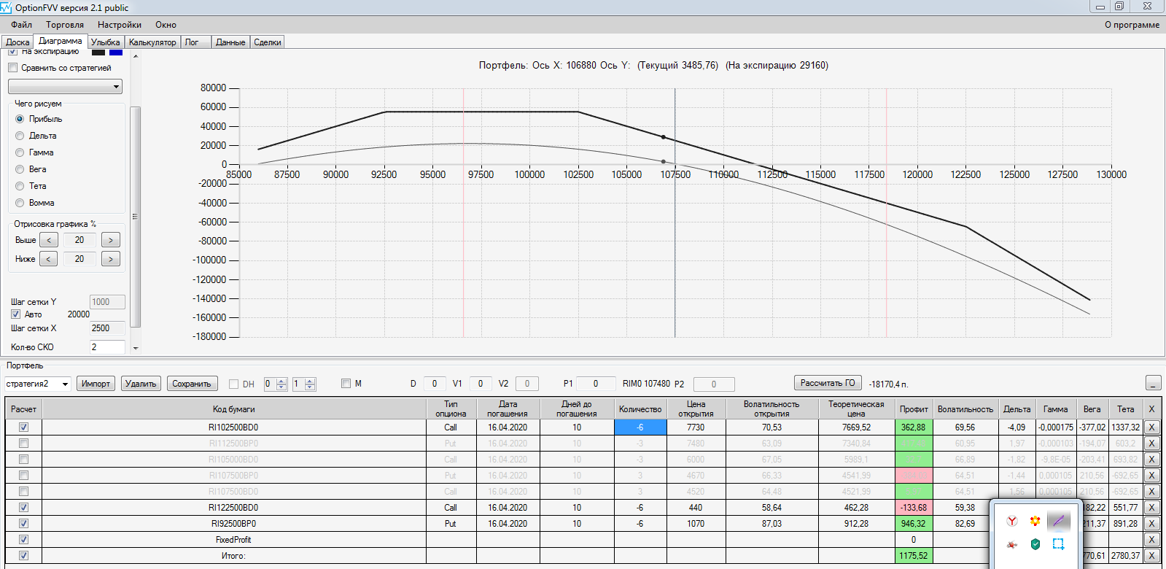Click the Импорт button

[96, 384]
